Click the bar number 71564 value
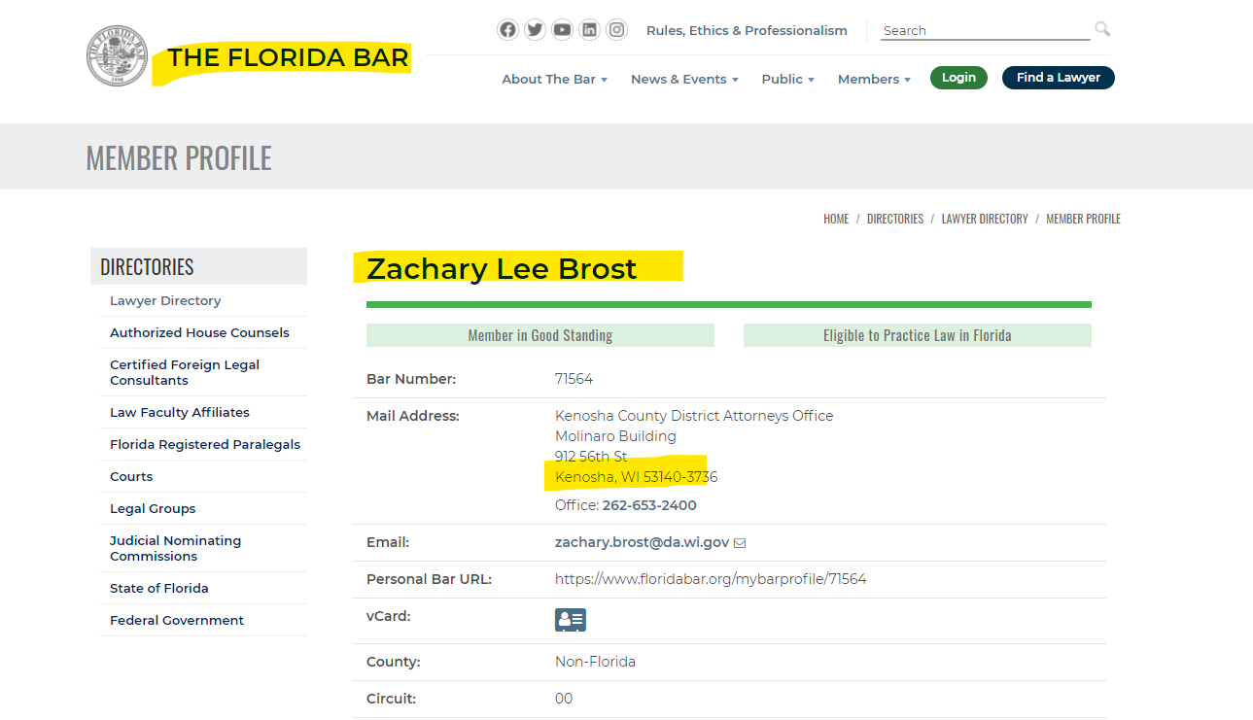The image size is (1253, 720). 574,379
